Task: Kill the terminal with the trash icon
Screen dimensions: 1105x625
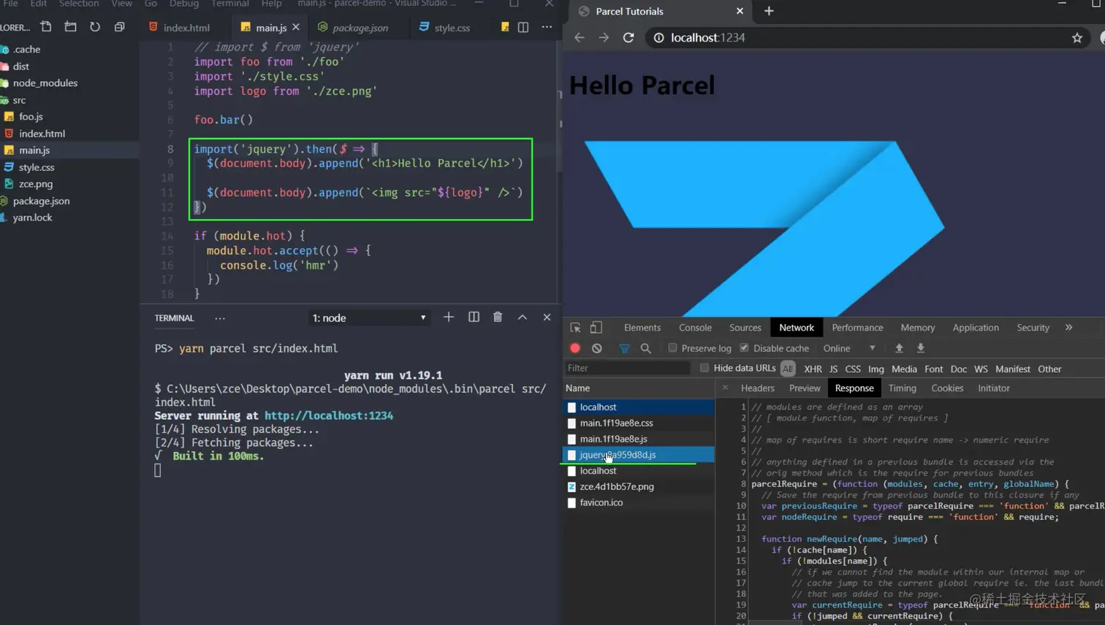Action: 498,317
